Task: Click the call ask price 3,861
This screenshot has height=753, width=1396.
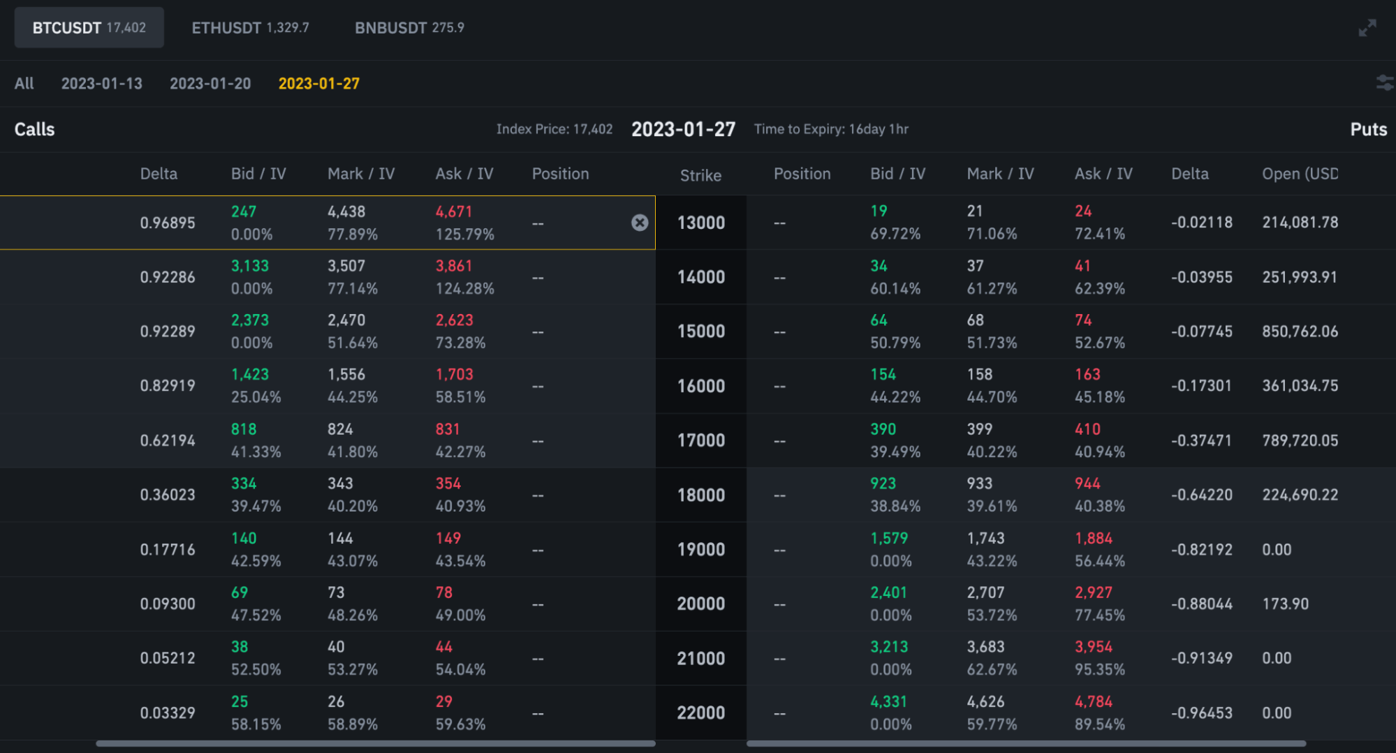Action: 454,266
